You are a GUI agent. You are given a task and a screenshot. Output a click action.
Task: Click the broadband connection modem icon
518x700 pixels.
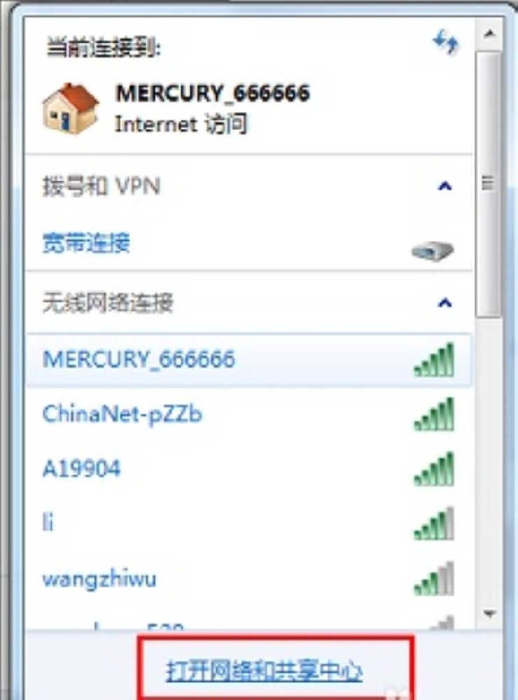pos(433,251)
